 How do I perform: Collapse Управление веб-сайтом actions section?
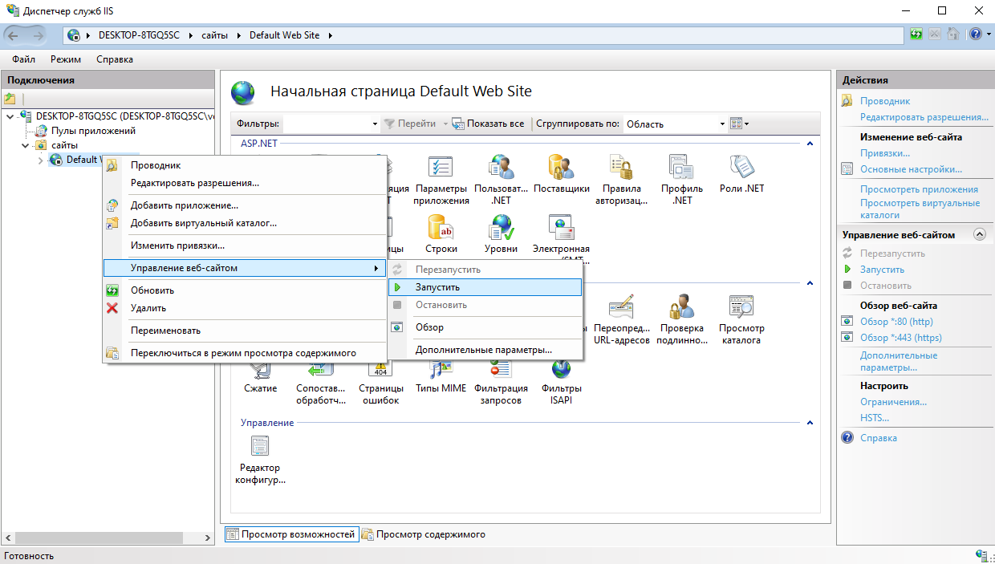[x=978, y=235]
